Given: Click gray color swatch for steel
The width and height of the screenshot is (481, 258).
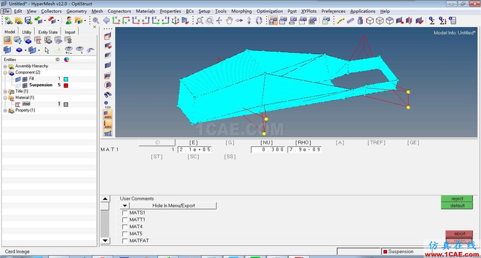Looking at the screenshot, I should coord(66,104).
